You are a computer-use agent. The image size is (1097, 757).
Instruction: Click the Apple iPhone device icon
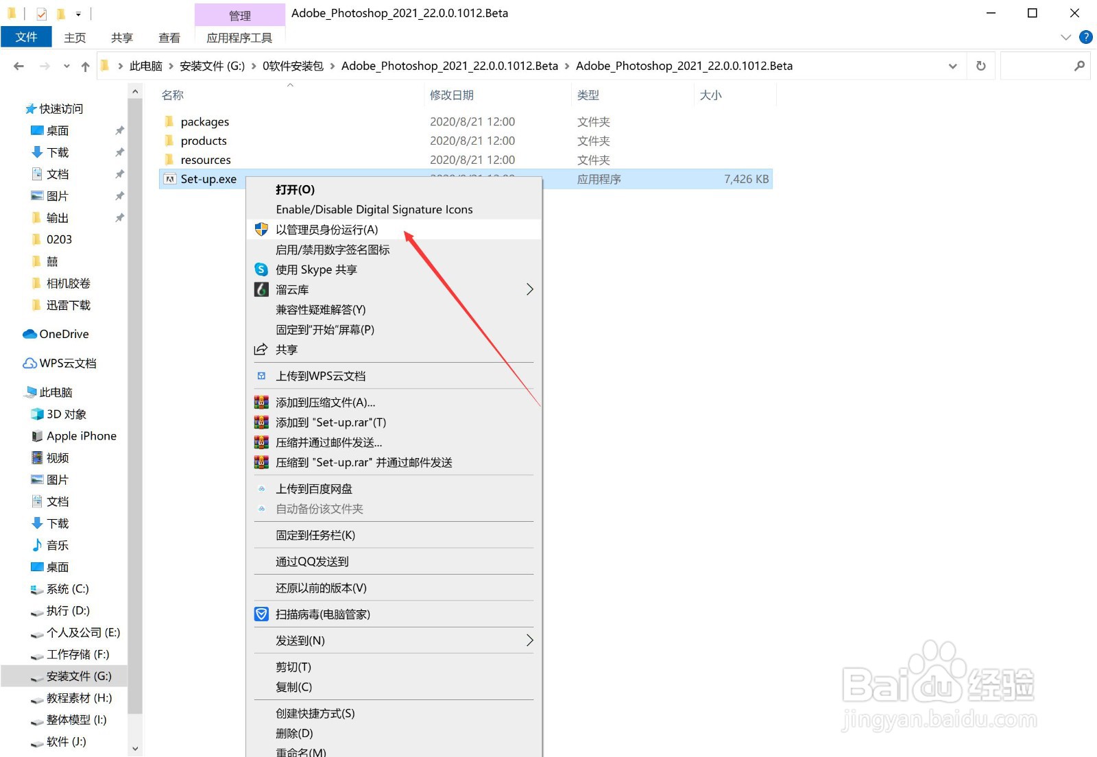click(37, 436)
